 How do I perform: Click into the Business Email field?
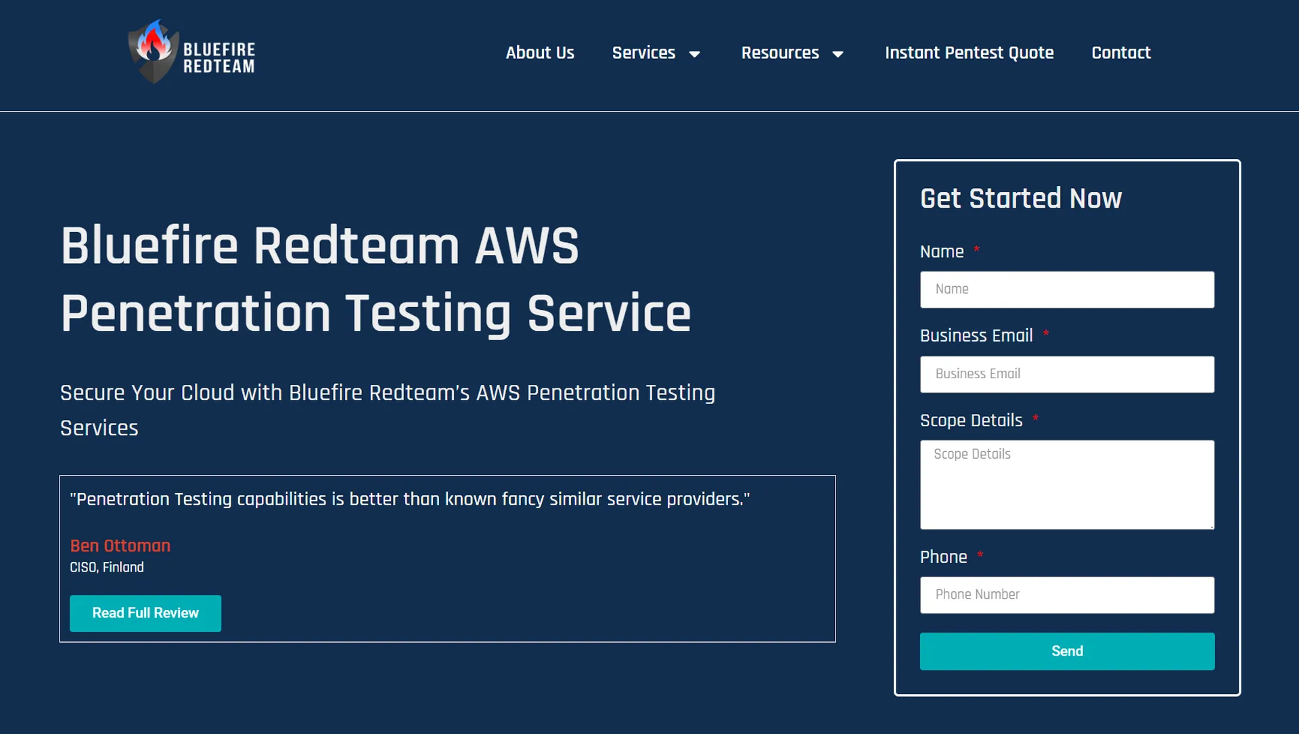point(1067,374)
